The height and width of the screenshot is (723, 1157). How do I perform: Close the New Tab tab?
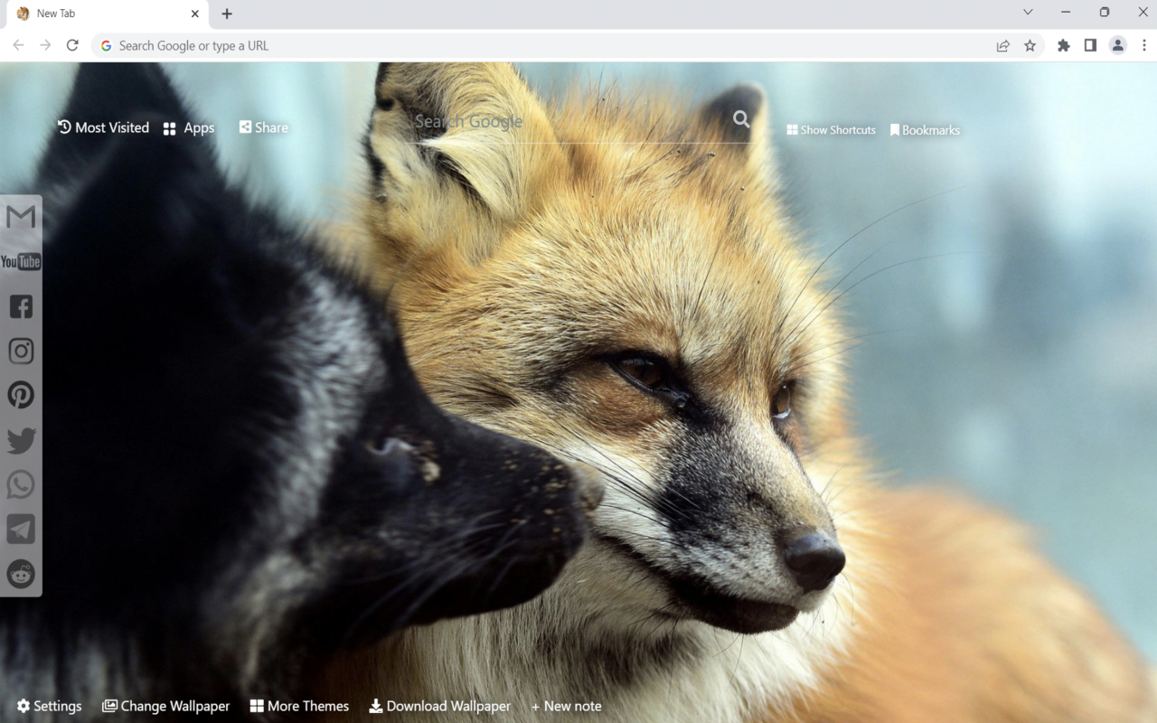(195, 14)
